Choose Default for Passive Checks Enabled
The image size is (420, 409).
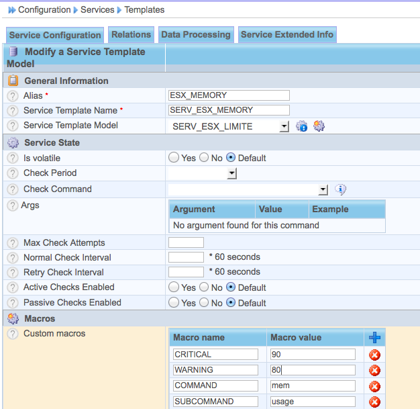click(x=231, y=303)
